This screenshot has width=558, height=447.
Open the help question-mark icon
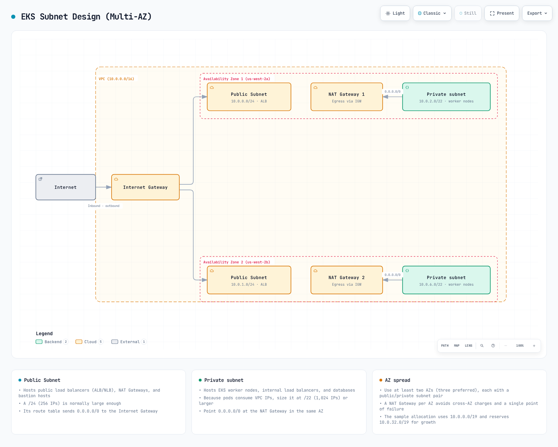pos(493,346)
